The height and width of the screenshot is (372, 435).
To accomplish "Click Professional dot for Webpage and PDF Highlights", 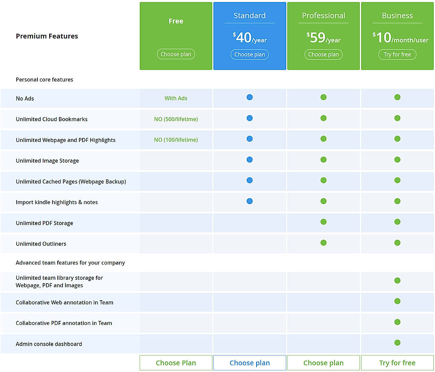I will (324, 139).
